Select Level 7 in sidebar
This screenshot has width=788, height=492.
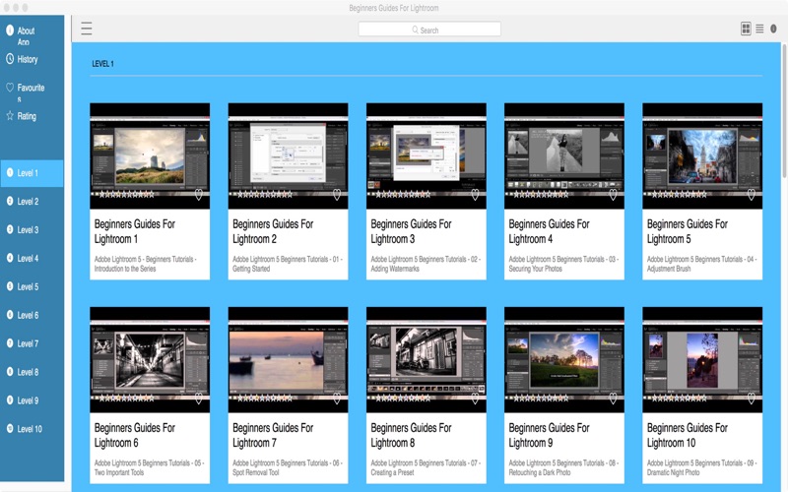[32, 343]
